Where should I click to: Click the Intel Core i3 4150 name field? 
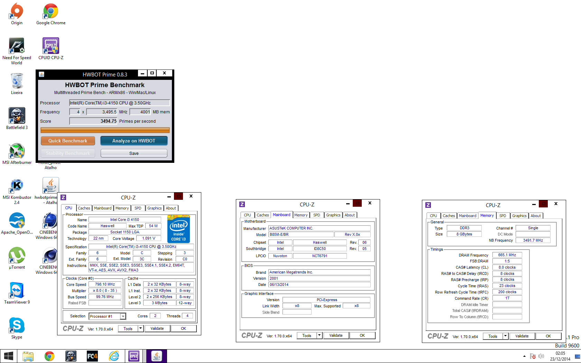pos(124,220)
